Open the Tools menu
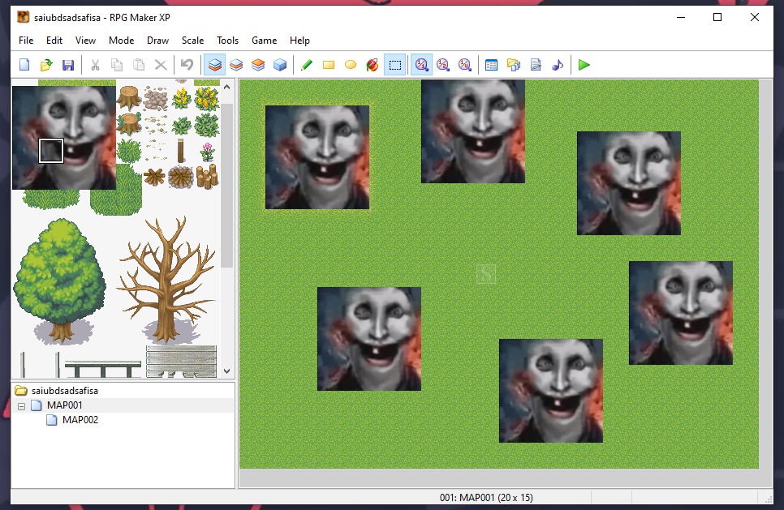Viewport: 784px width, 510px height. (227, 41)
